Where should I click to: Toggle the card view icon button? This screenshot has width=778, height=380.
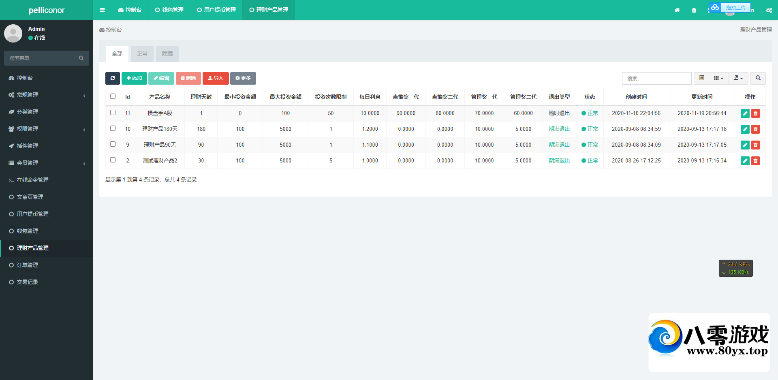pos(701,78)
